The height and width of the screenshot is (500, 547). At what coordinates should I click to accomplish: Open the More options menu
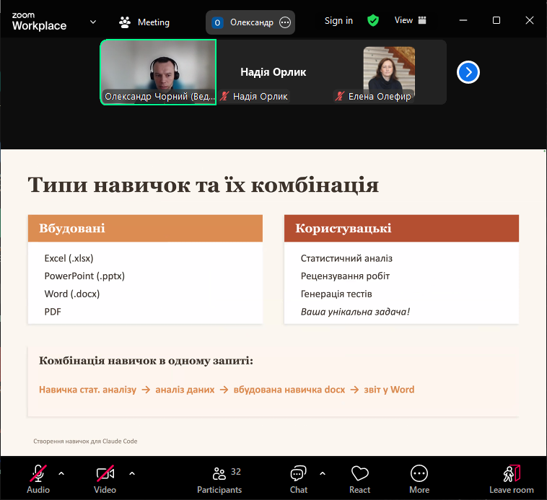tap(419, 478)
